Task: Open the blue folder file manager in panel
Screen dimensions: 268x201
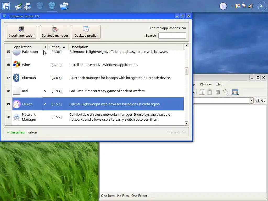Action: pos(64,6)
